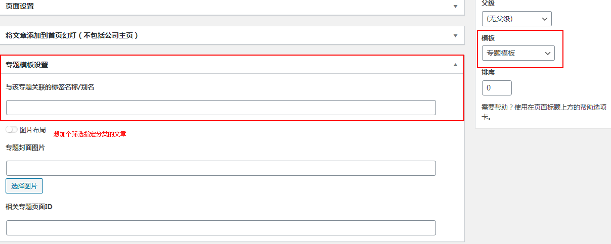Collapse 专题模板设置 using its up-arrow icon
611x244 pixels.
[x=455, y=65]
